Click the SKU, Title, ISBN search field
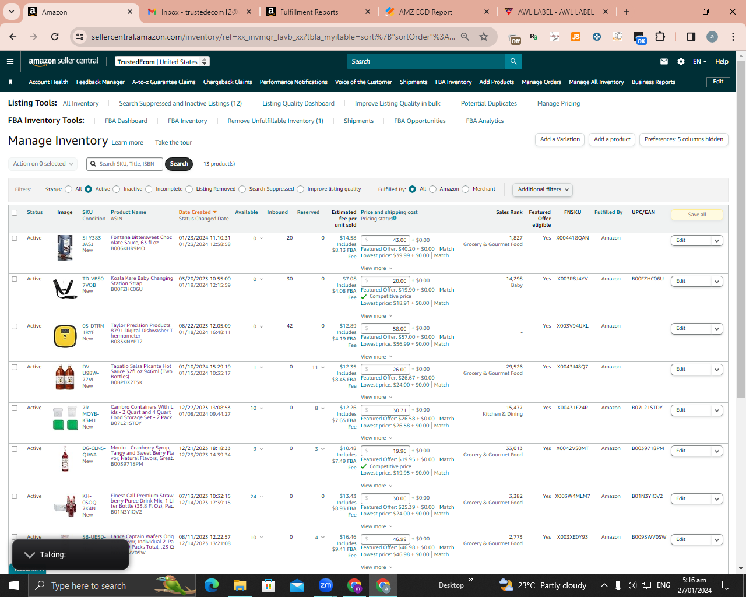Screen dimensions: 746x597 [x=125, y=164]
